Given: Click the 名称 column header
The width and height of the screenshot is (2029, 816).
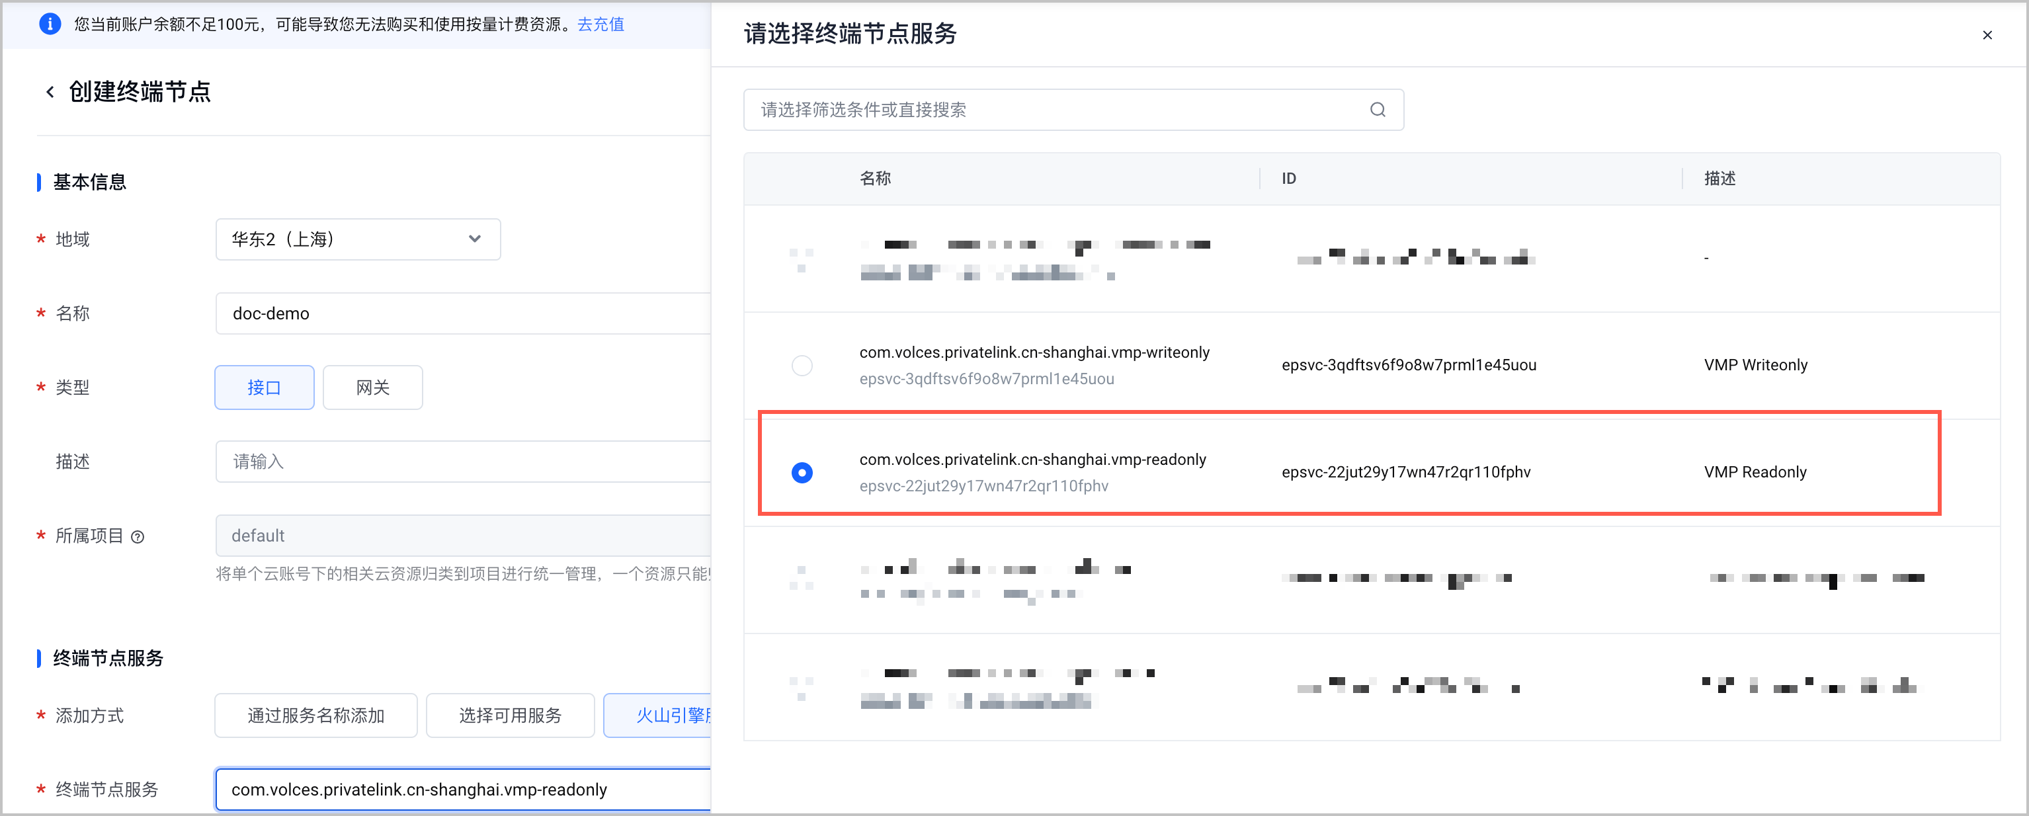Looking at the screenshot, I should [x=875, y=179].
